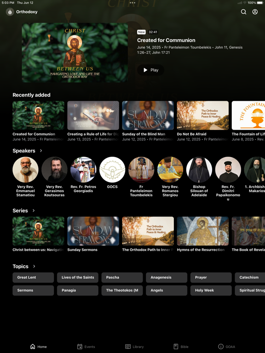Viewport: 265px width, 353px height.
Task: Select the Great Lent topic
Action: [33, 278]
